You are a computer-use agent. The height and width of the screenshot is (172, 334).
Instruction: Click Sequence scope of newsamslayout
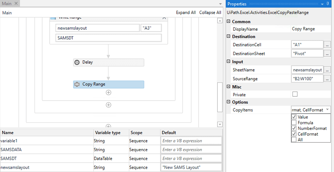click(x=138, y=167)
